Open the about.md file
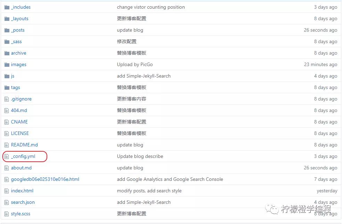 pos(21,168)
